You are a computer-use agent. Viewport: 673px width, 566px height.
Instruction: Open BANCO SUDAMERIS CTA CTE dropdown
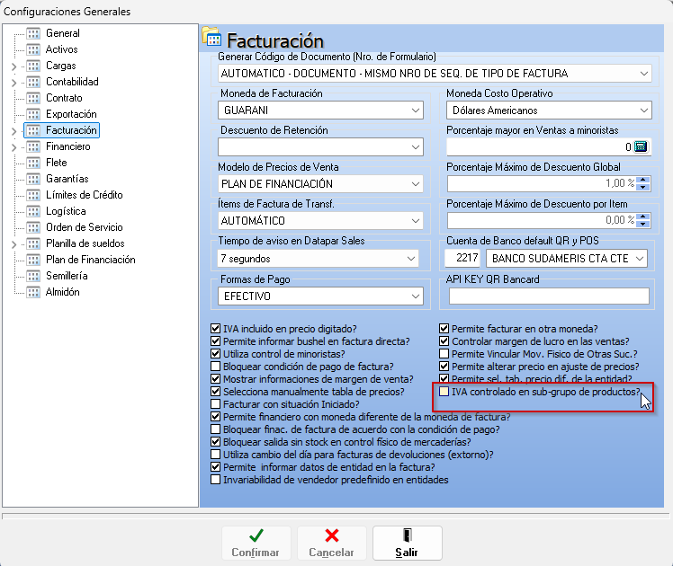tap(640, 259)
